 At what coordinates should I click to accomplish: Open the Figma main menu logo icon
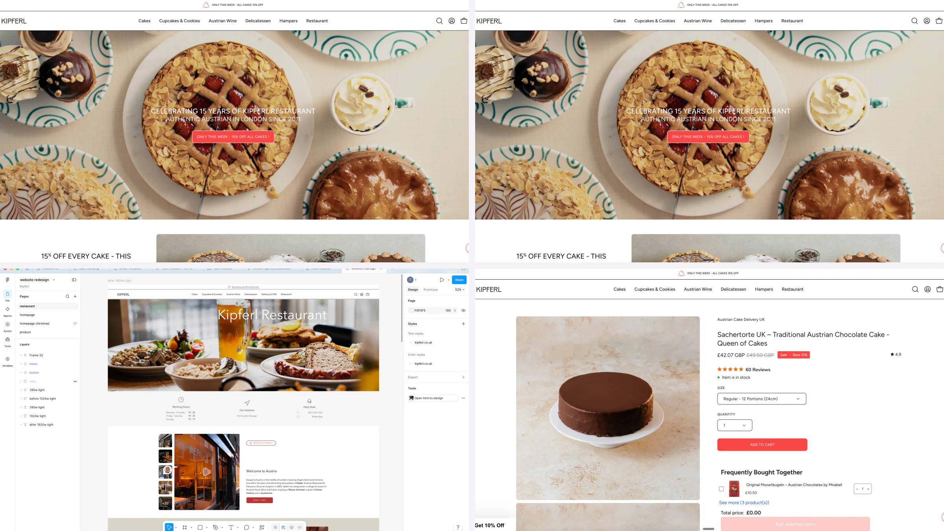(x=7, y=280)
